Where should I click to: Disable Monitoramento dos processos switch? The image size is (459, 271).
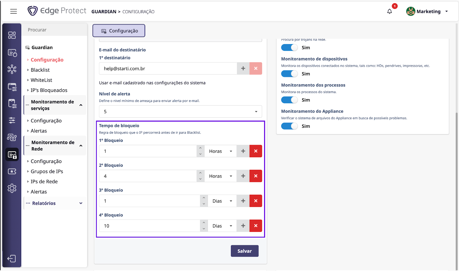tap(289, 100)
